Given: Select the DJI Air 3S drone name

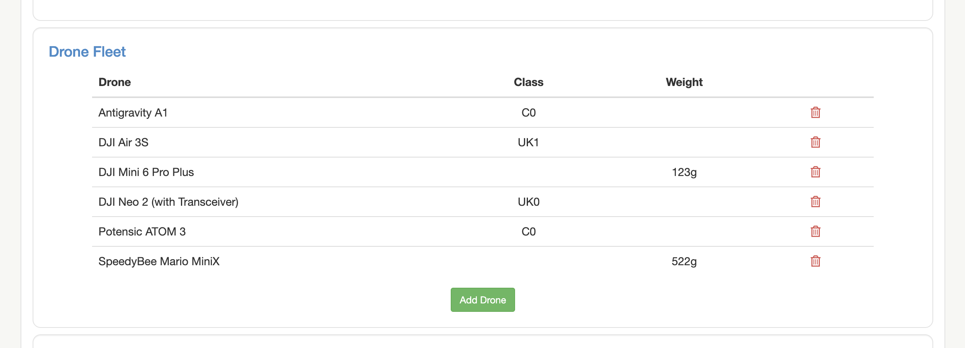Looking at the screenshot, I should [x=123, y=142].
